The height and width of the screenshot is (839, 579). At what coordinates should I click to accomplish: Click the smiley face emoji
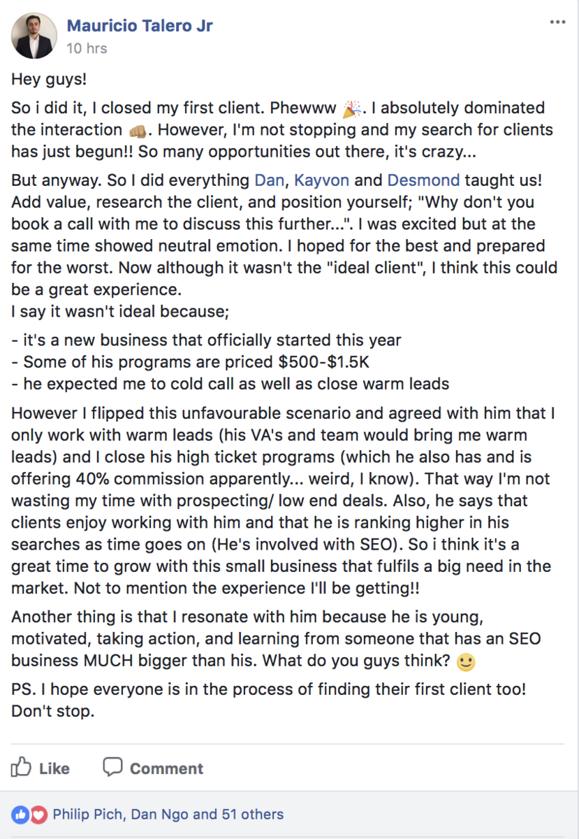[465, 661]
